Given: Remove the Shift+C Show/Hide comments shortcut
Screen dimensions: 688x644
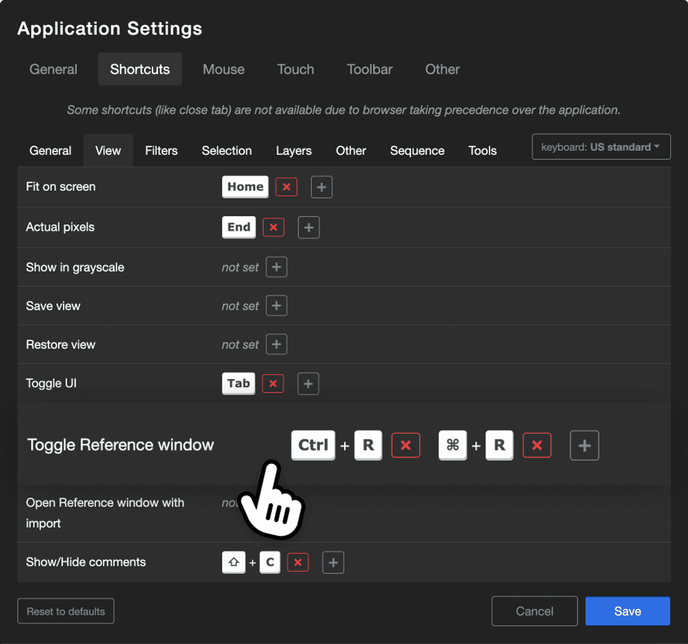Looking at the screenshot, I should tap(298, 562).
